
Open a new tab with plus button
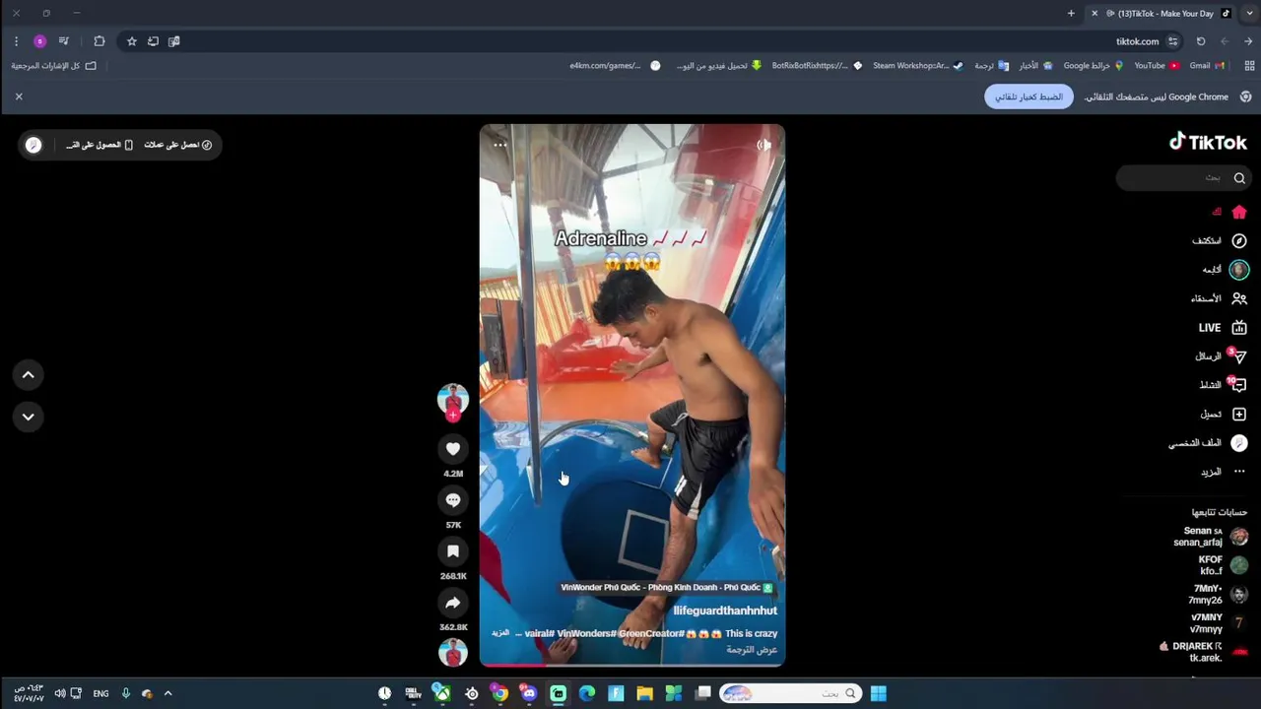pyautogui.click(x=1071, y=13)
